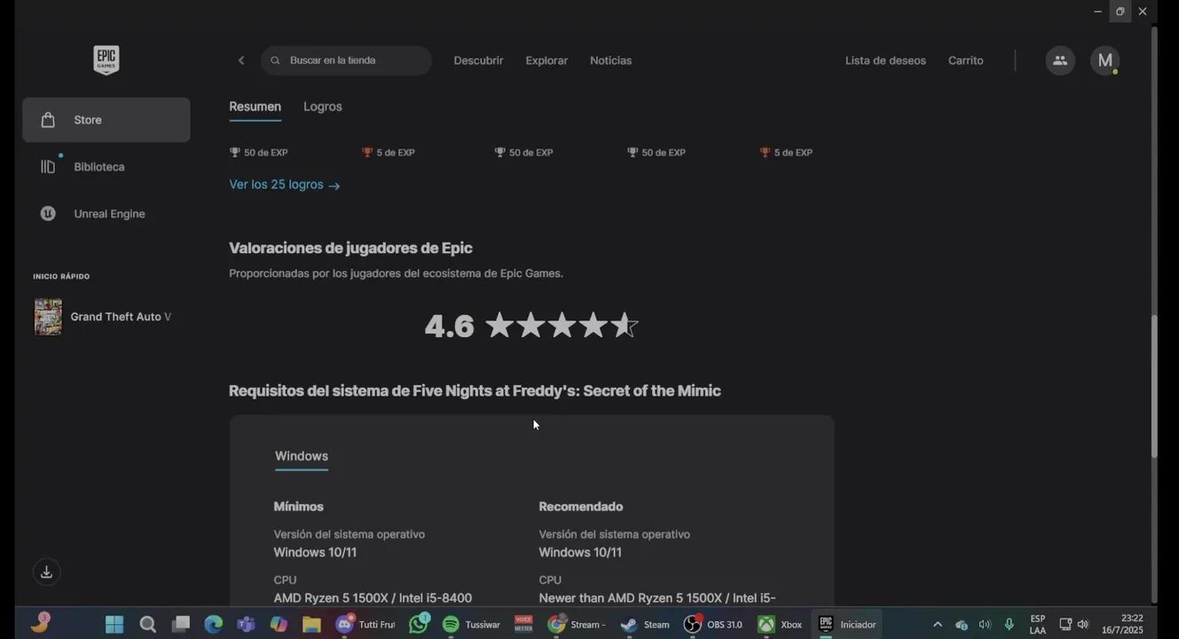Image resolution: width=1179 pixels, height=639 pixels.
Task: Click the Unreal Engine logo icon
Action: [x=48, y=214]
